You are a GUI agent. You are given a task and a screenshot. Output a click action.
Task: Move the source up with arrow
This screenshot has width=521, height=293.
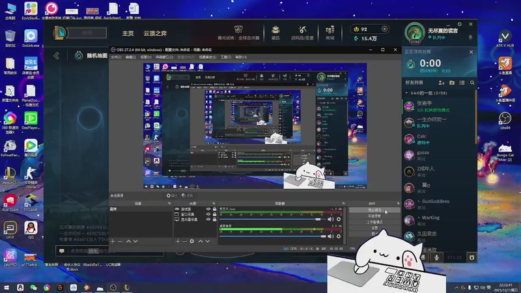tap(201, 241)
